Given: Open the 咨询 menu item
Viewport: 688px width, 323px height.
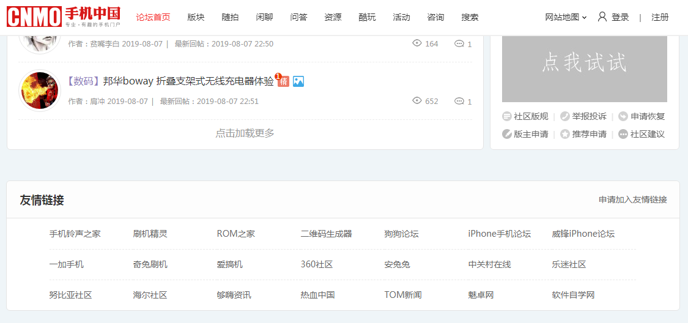Looking at the screenshot, I should 435,18.
